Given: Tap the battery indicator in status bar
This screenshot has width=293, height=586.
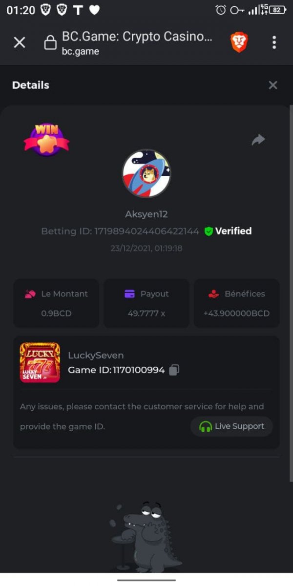Looking at the screenshot, I should pos(277,10).
